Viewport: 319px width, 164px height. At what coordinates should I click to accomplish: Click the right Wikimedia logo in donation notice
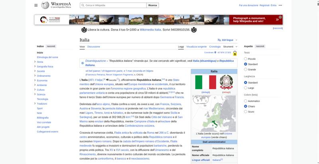coord(194,30)
